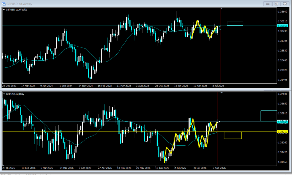
Task: Click the 9 Jun 2024 date on Weekly axis
Action: 46,86
